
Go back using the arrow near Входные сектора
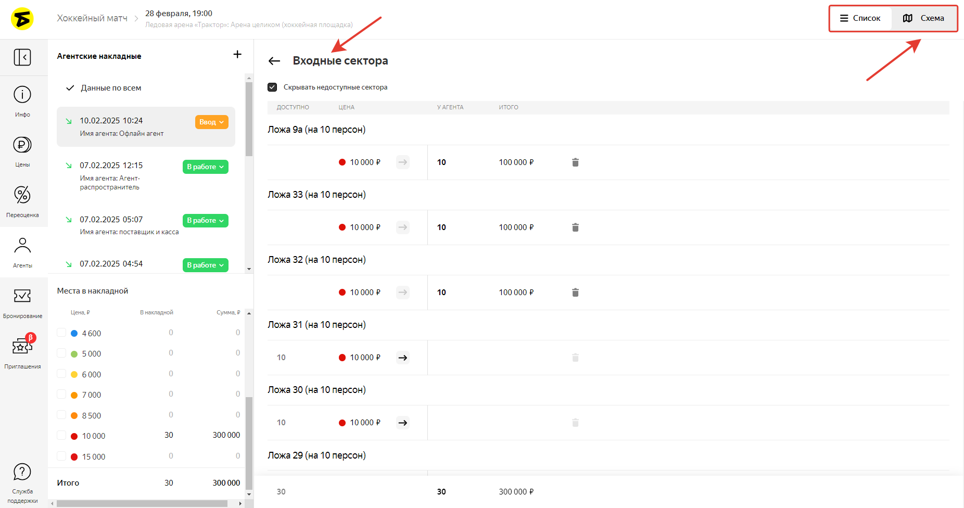click(x=274, y=61)
